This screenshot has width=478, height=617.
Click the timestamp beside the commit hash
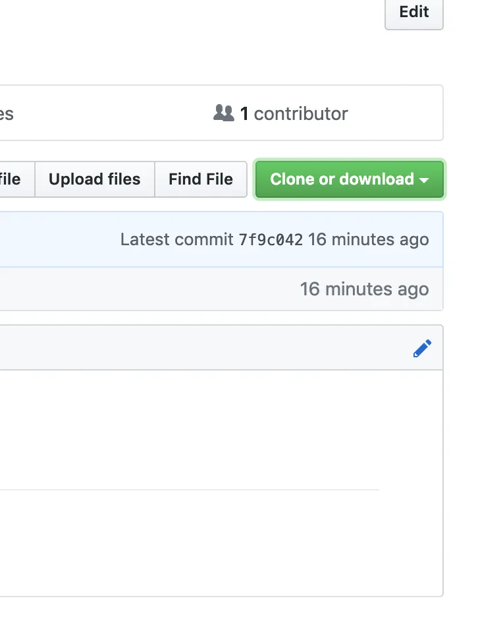[368, 239]
